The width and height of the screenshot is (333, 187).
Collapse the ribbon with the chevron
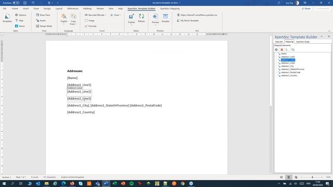(x=329, y=31)
